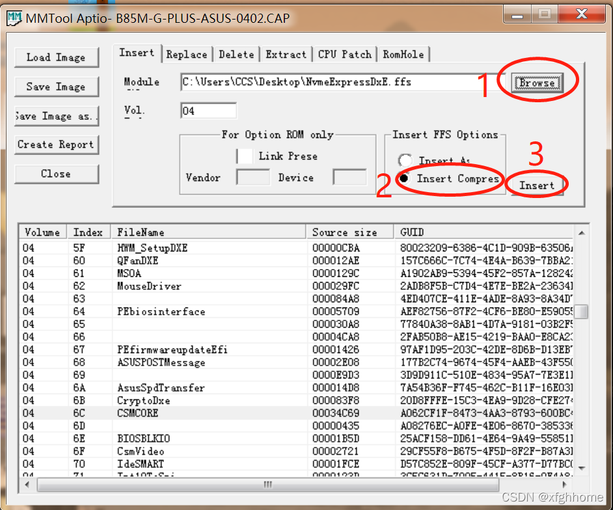Click the Vendor ID field

(253, 177)
